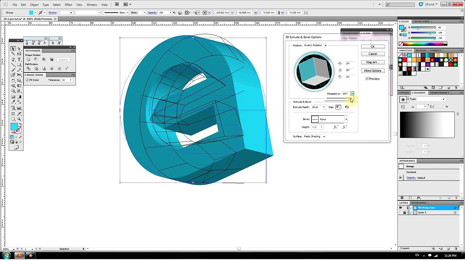Select the Direct Selection tool
465x261 pixels.
pos(19,49)
